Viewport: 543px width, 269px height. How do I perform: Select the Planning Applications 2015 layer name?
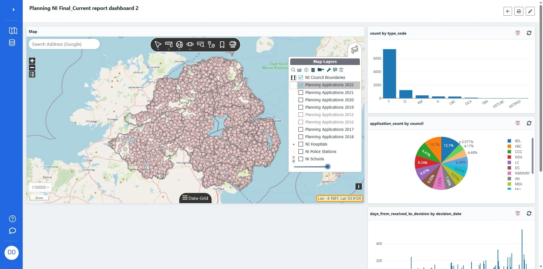point(329,115)
